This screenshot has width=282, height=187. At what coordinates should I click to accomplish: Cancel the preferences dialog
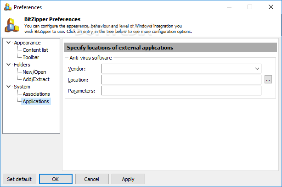point(92,179)
